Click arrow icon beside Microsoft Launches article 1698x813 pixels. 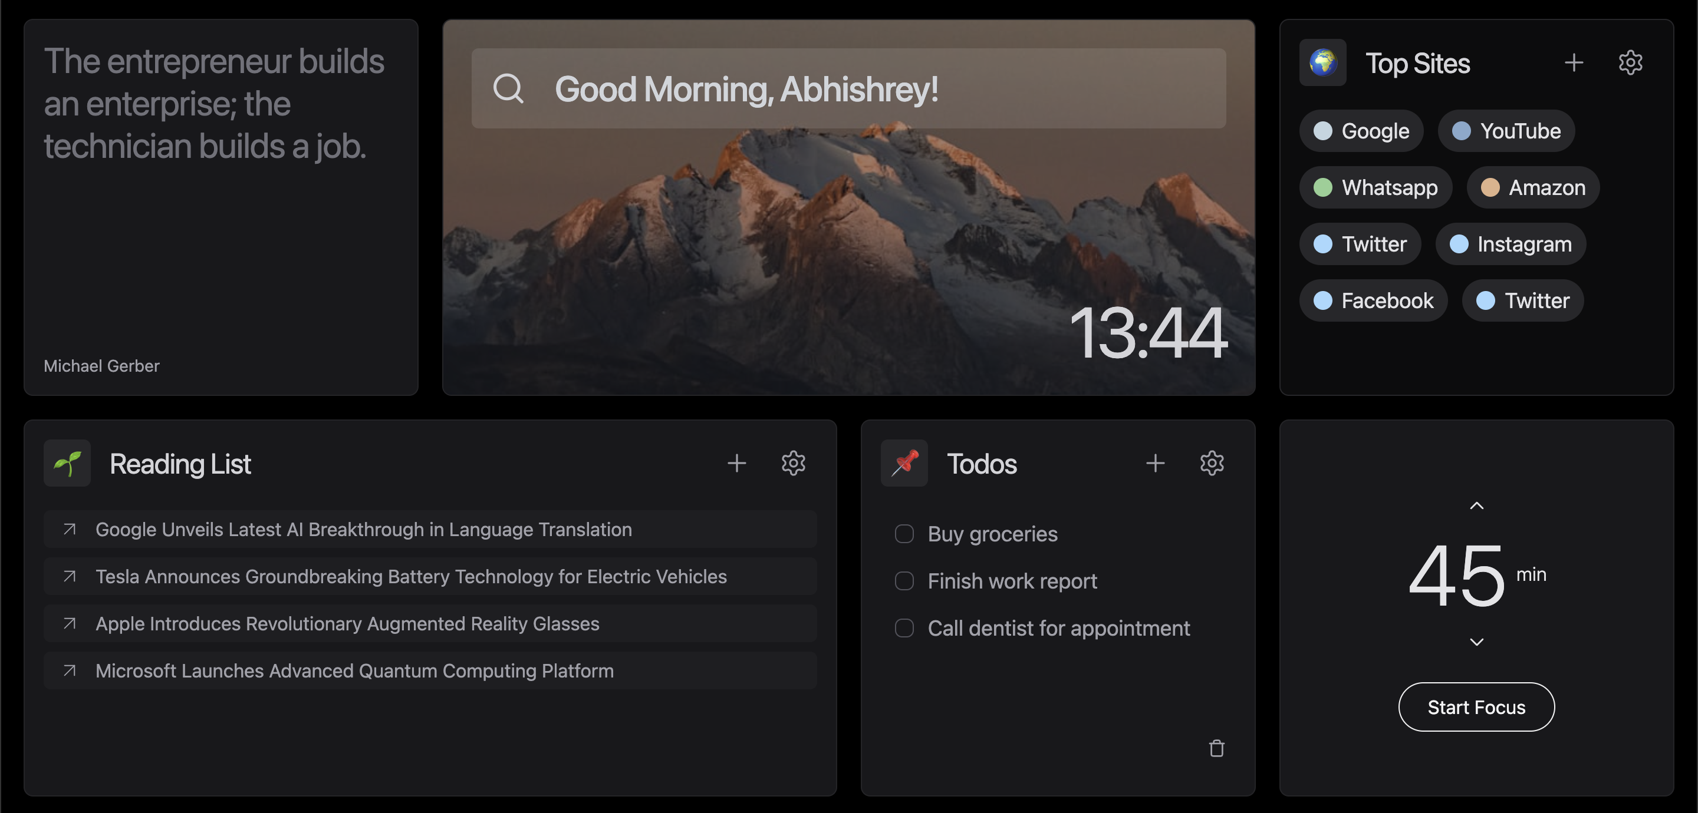[69, 670]
